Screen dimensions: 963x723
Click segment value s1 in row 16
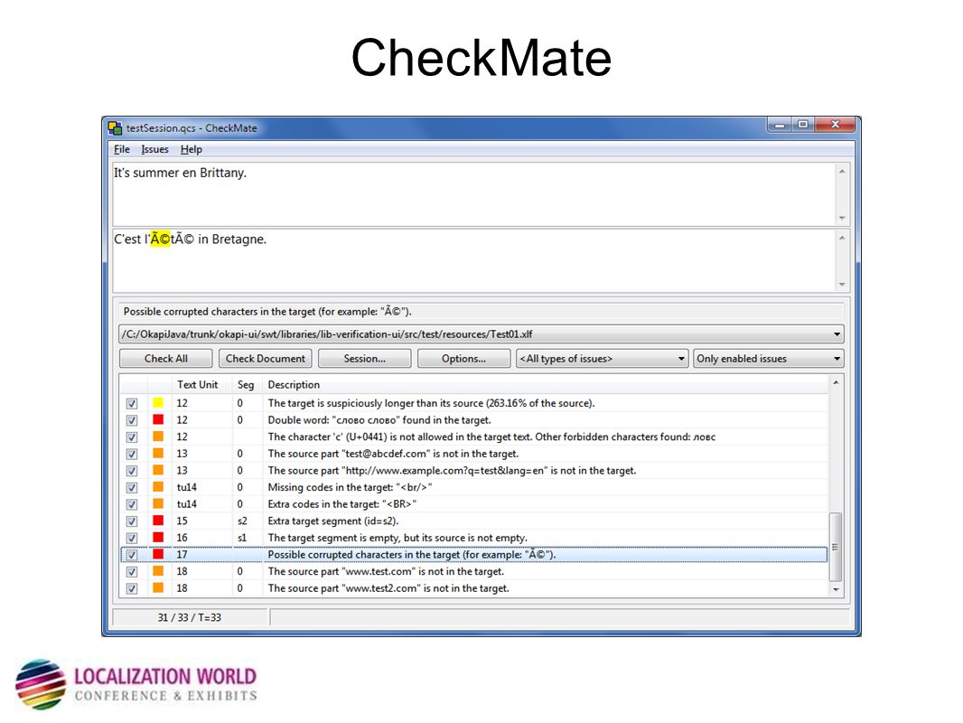click(242, 538)
